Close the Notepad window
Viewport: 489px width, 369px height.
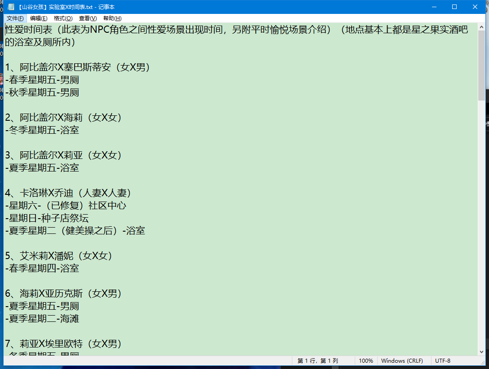click(475, 7)
